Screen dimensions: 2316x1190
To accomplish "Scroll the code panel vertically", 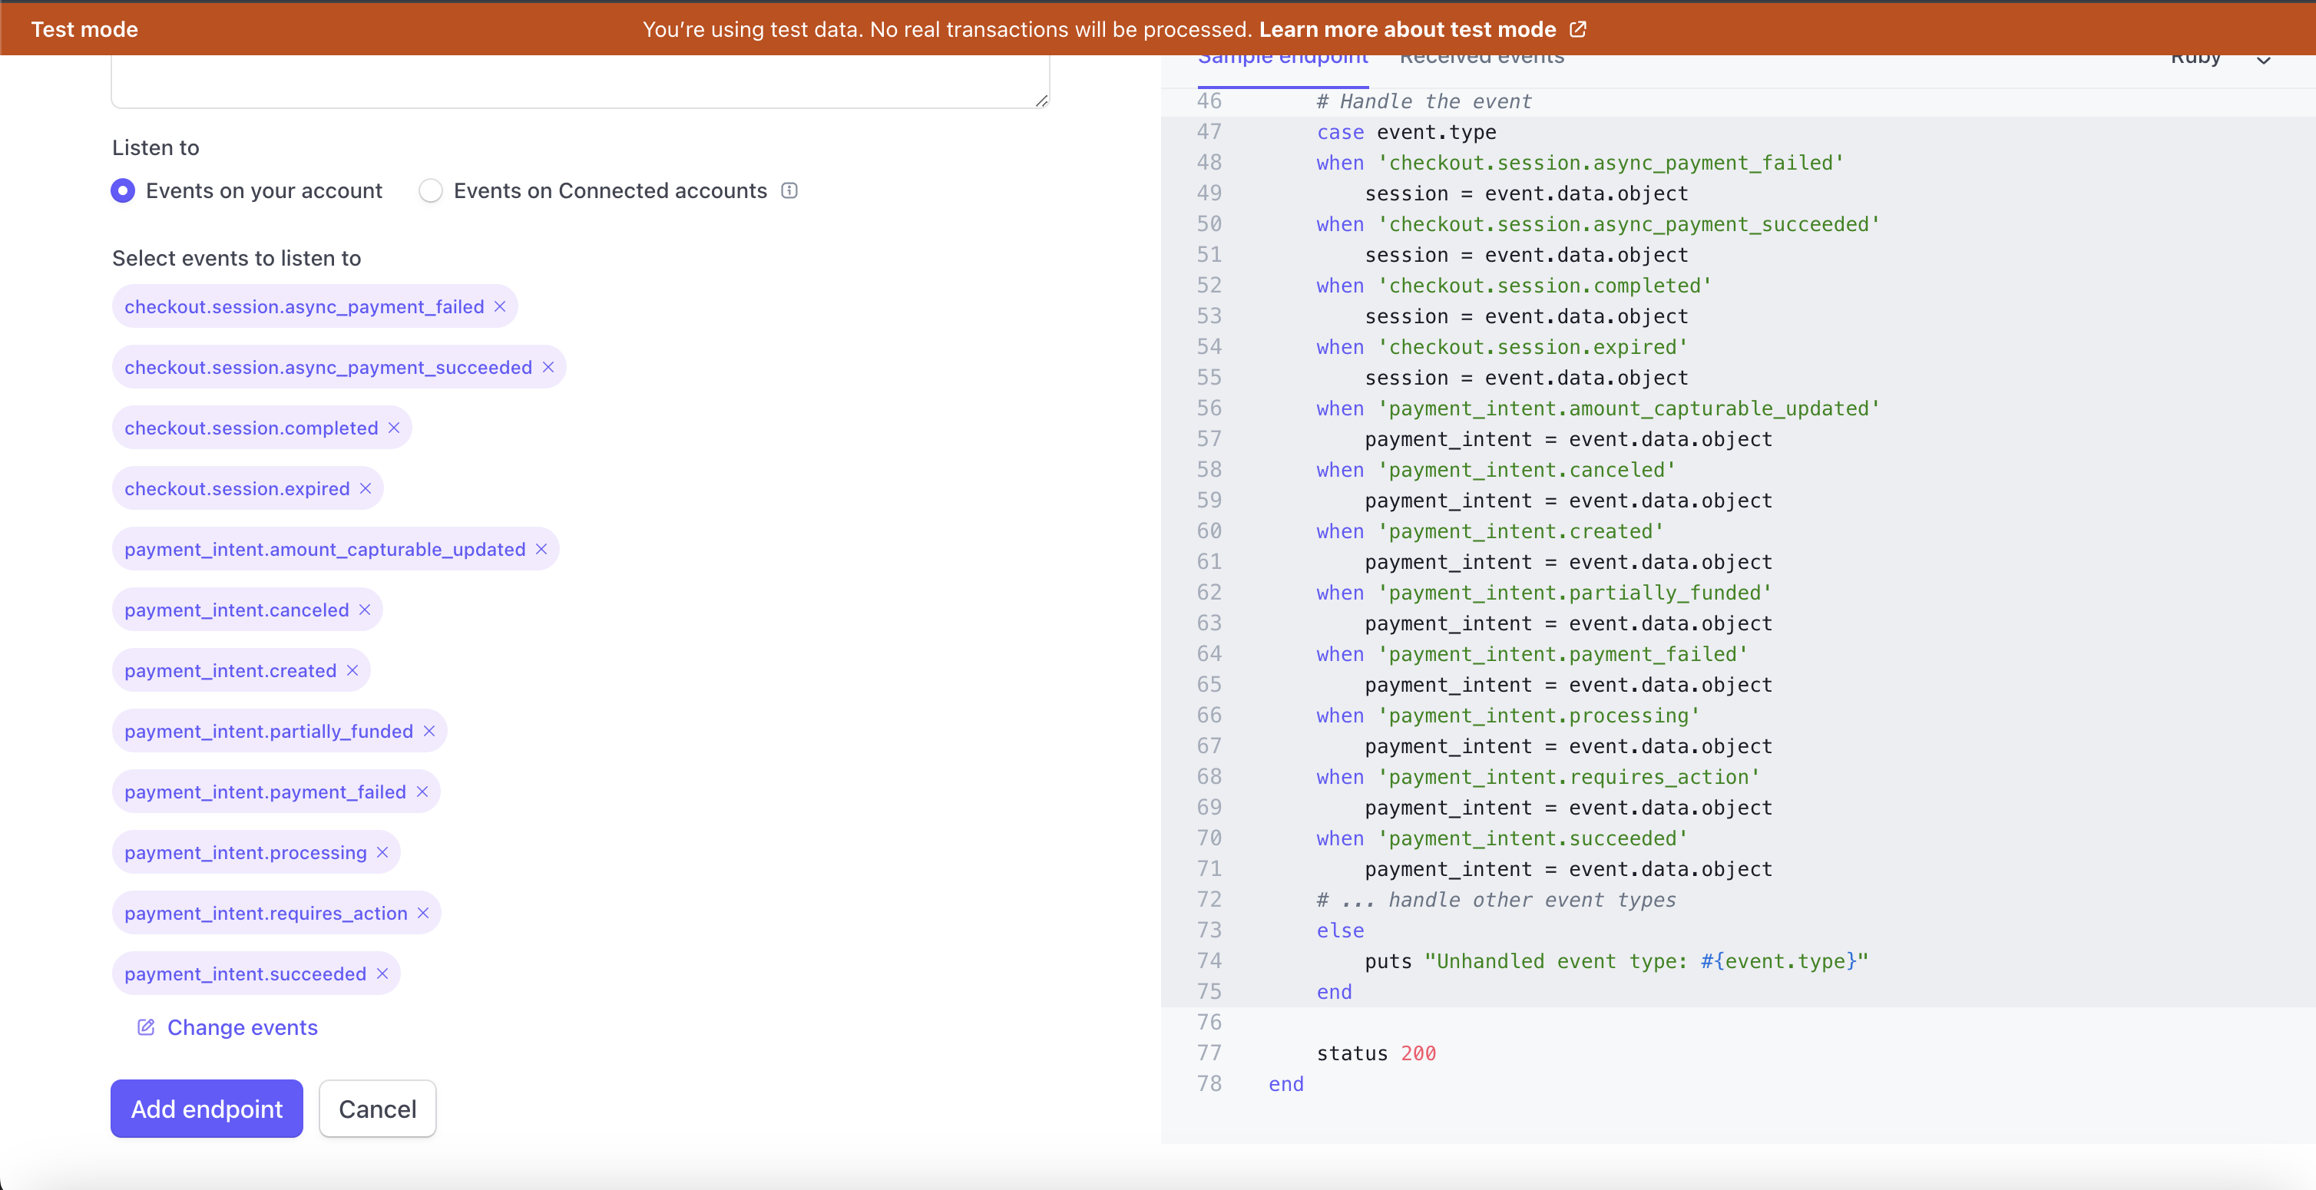I will pos(2305,607).
